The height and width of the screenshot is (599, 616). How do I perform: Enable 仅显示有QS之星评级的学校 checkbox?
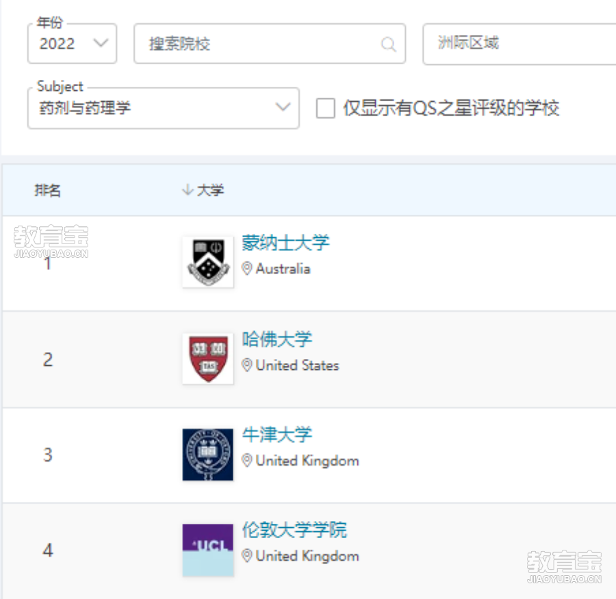coord(326,108)
